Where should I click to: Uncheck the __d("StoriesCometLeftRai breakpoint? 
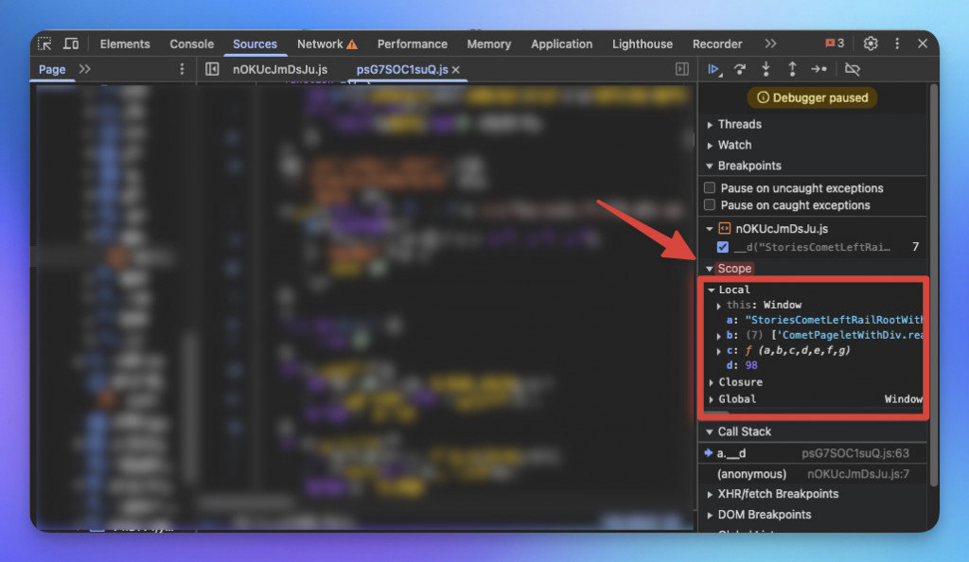[x=722, y=247]
